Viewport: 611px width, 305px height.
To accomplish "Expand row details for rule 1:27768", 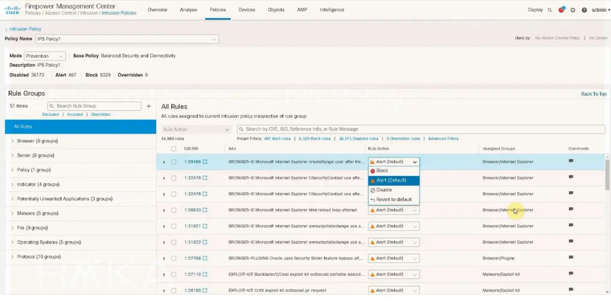I will click(164, 259).
